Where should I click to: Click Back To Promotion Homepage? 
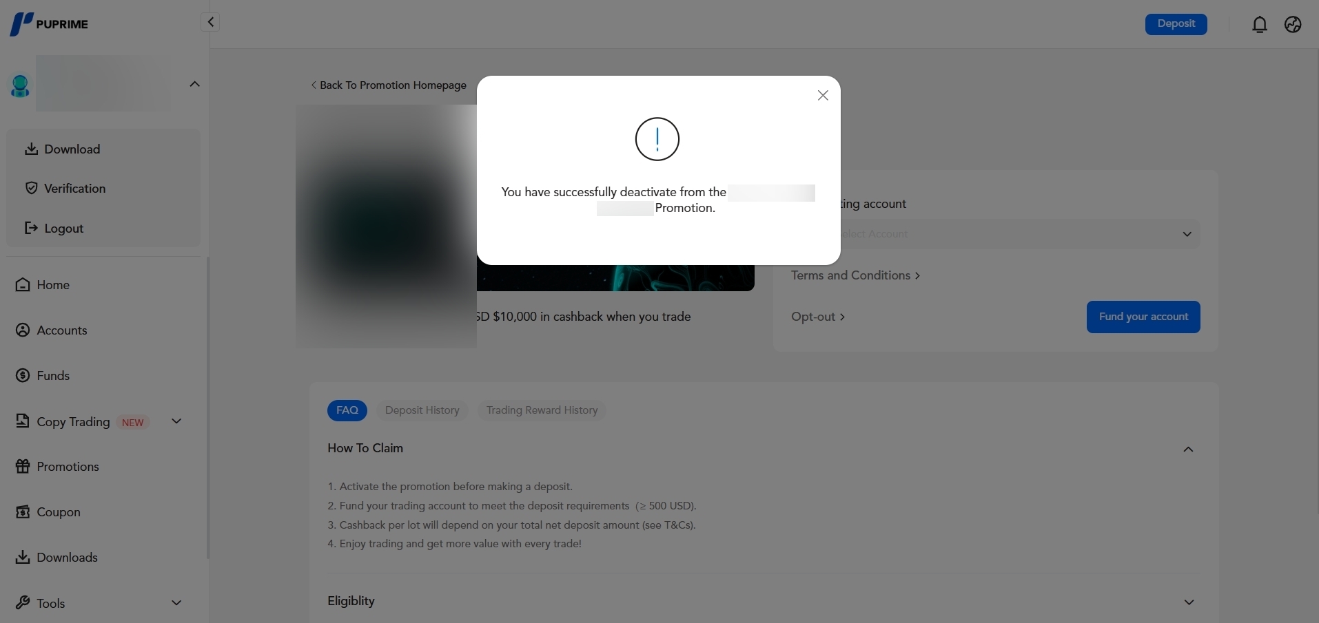pos(389,85)
